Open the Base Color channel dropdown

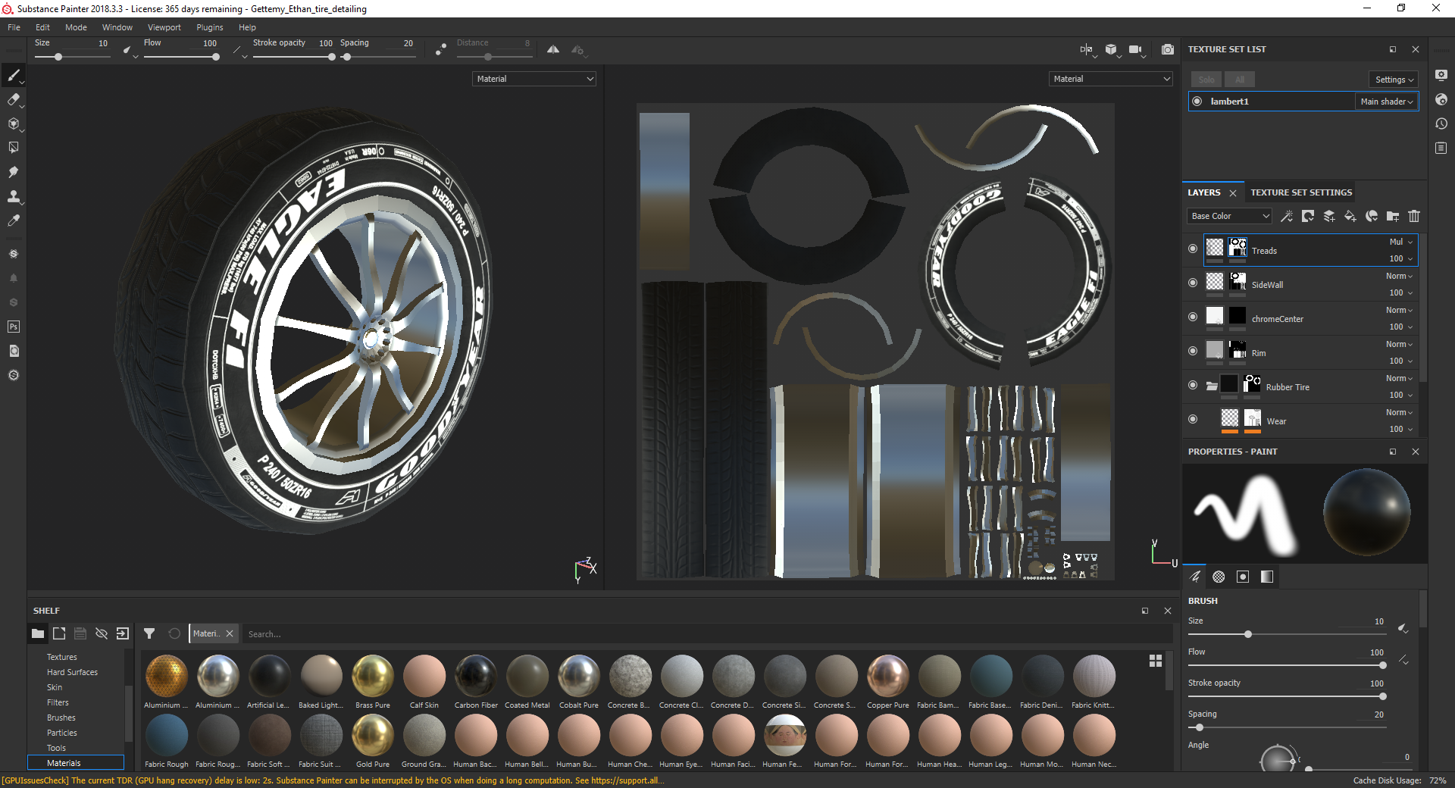pyautogui.click(x=1229, y=216)
